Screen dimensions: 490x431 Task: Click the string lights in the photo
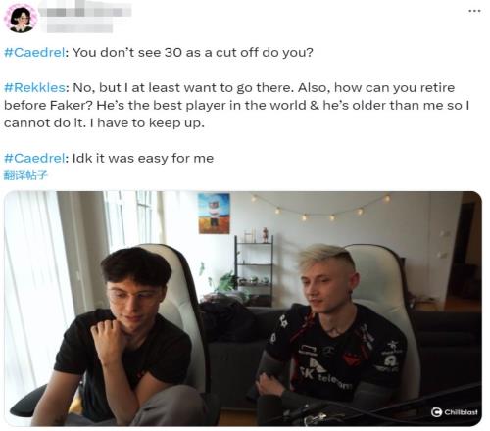[320, 207]
